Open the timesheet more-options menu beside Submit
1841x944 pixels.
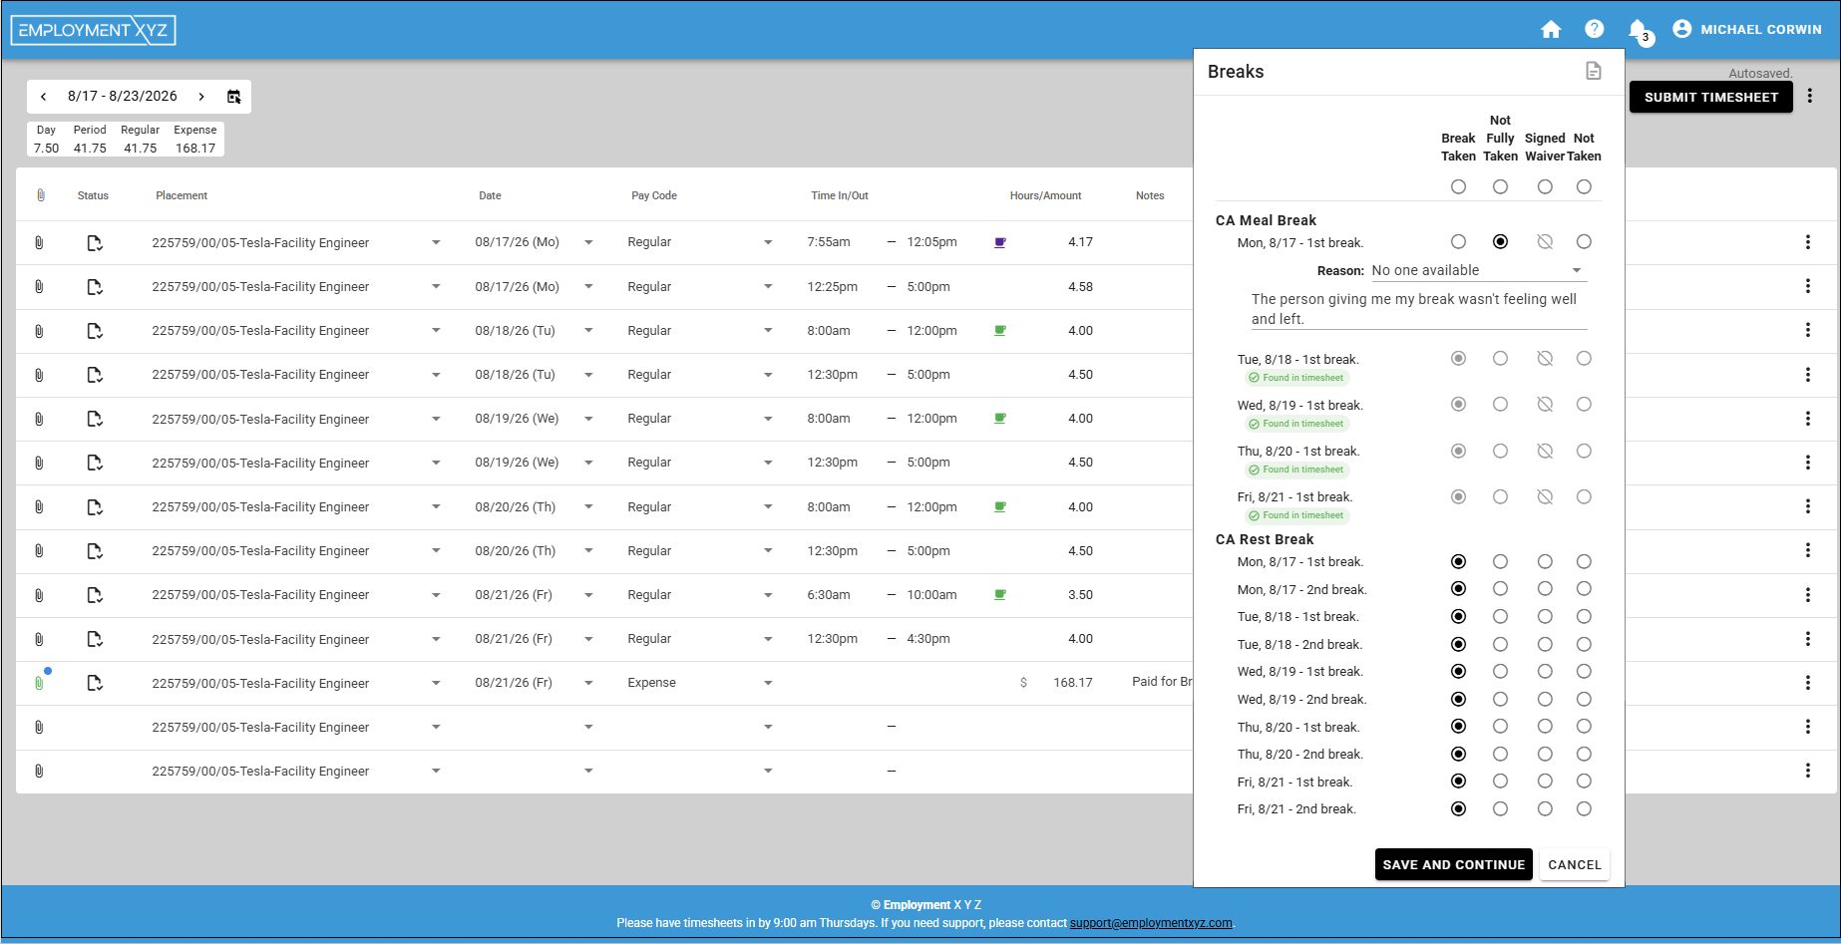point(1810,97)
